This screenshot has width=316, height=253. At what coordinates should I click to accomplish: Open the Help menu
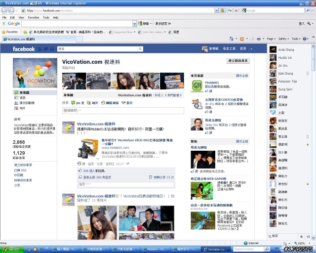coord(56,18)
